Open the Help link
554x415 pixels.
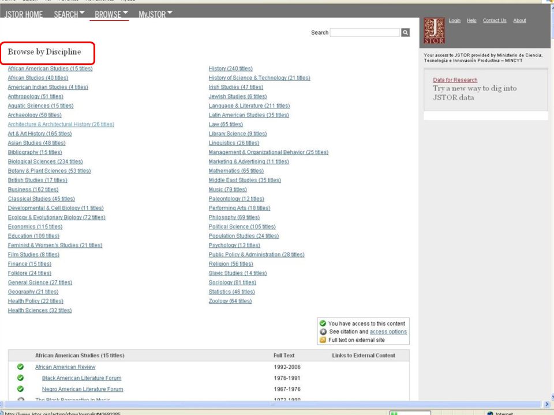471,21
